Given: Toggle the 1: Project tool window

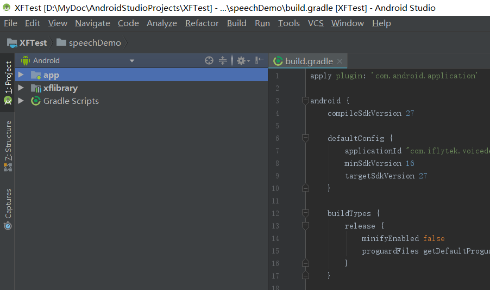Looking at the screenshot, I should (x=8, y=83).
